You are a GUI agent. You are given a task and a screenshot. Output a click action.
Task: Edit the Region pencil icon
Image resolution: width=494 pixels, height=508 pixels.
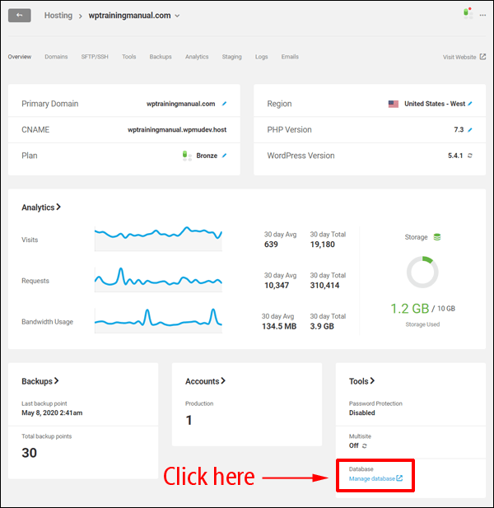pyautogui.click(x=470, y=104)
